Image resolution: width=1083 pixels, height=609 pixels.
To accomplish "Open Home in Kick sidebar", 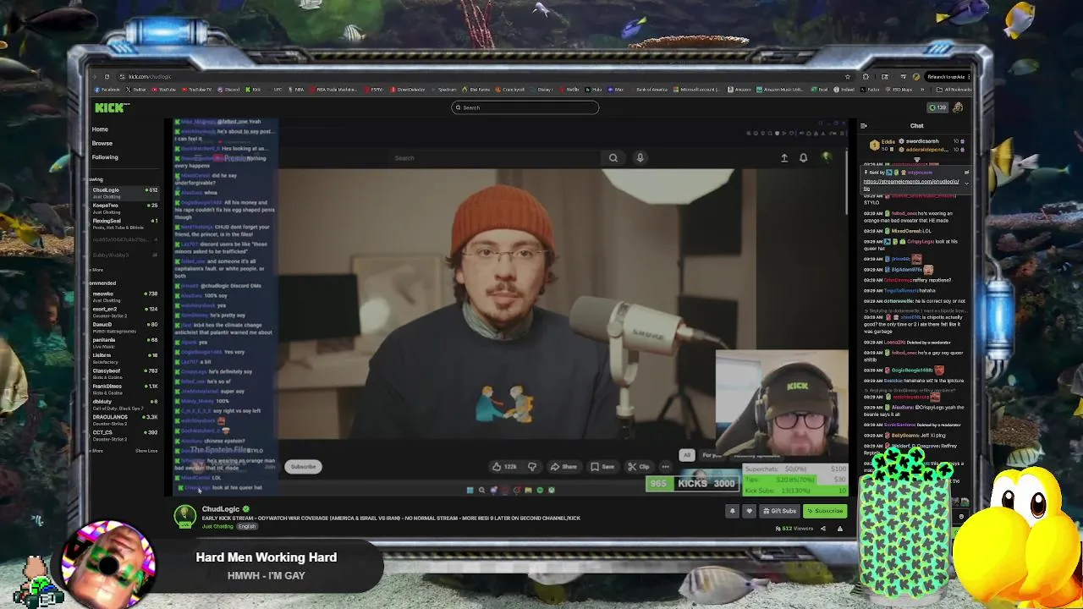I will (100, 129).
